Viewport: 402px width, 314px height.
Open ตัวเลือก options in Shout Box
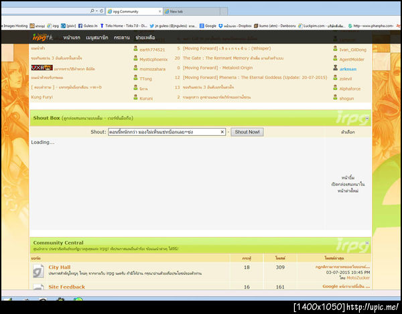click(x=348, y=132)
